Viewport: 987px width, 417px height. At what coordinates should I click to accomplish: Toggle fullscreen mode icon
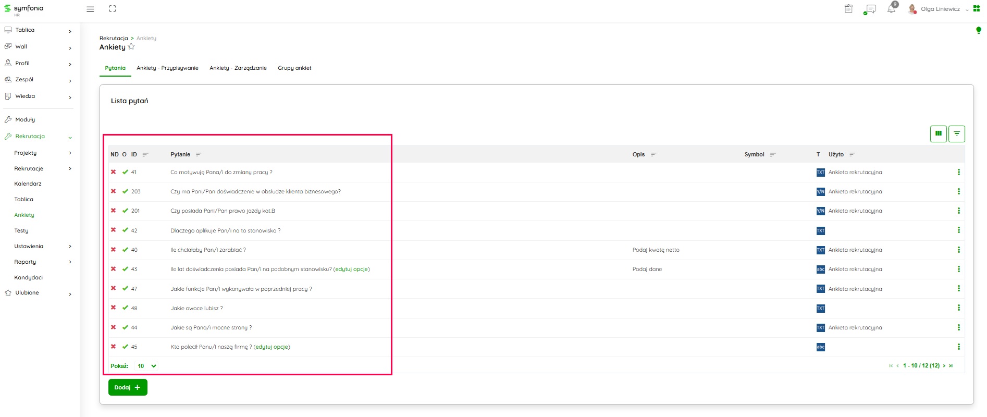point(112,9)
